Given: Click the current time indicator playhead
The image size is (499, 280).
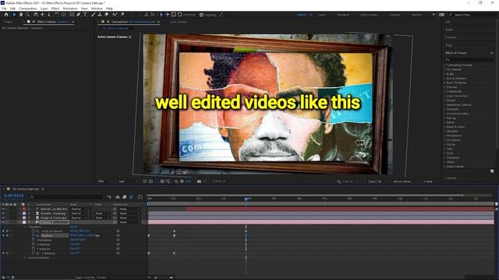Looking at the screenshot, I should tap(246, 199).
